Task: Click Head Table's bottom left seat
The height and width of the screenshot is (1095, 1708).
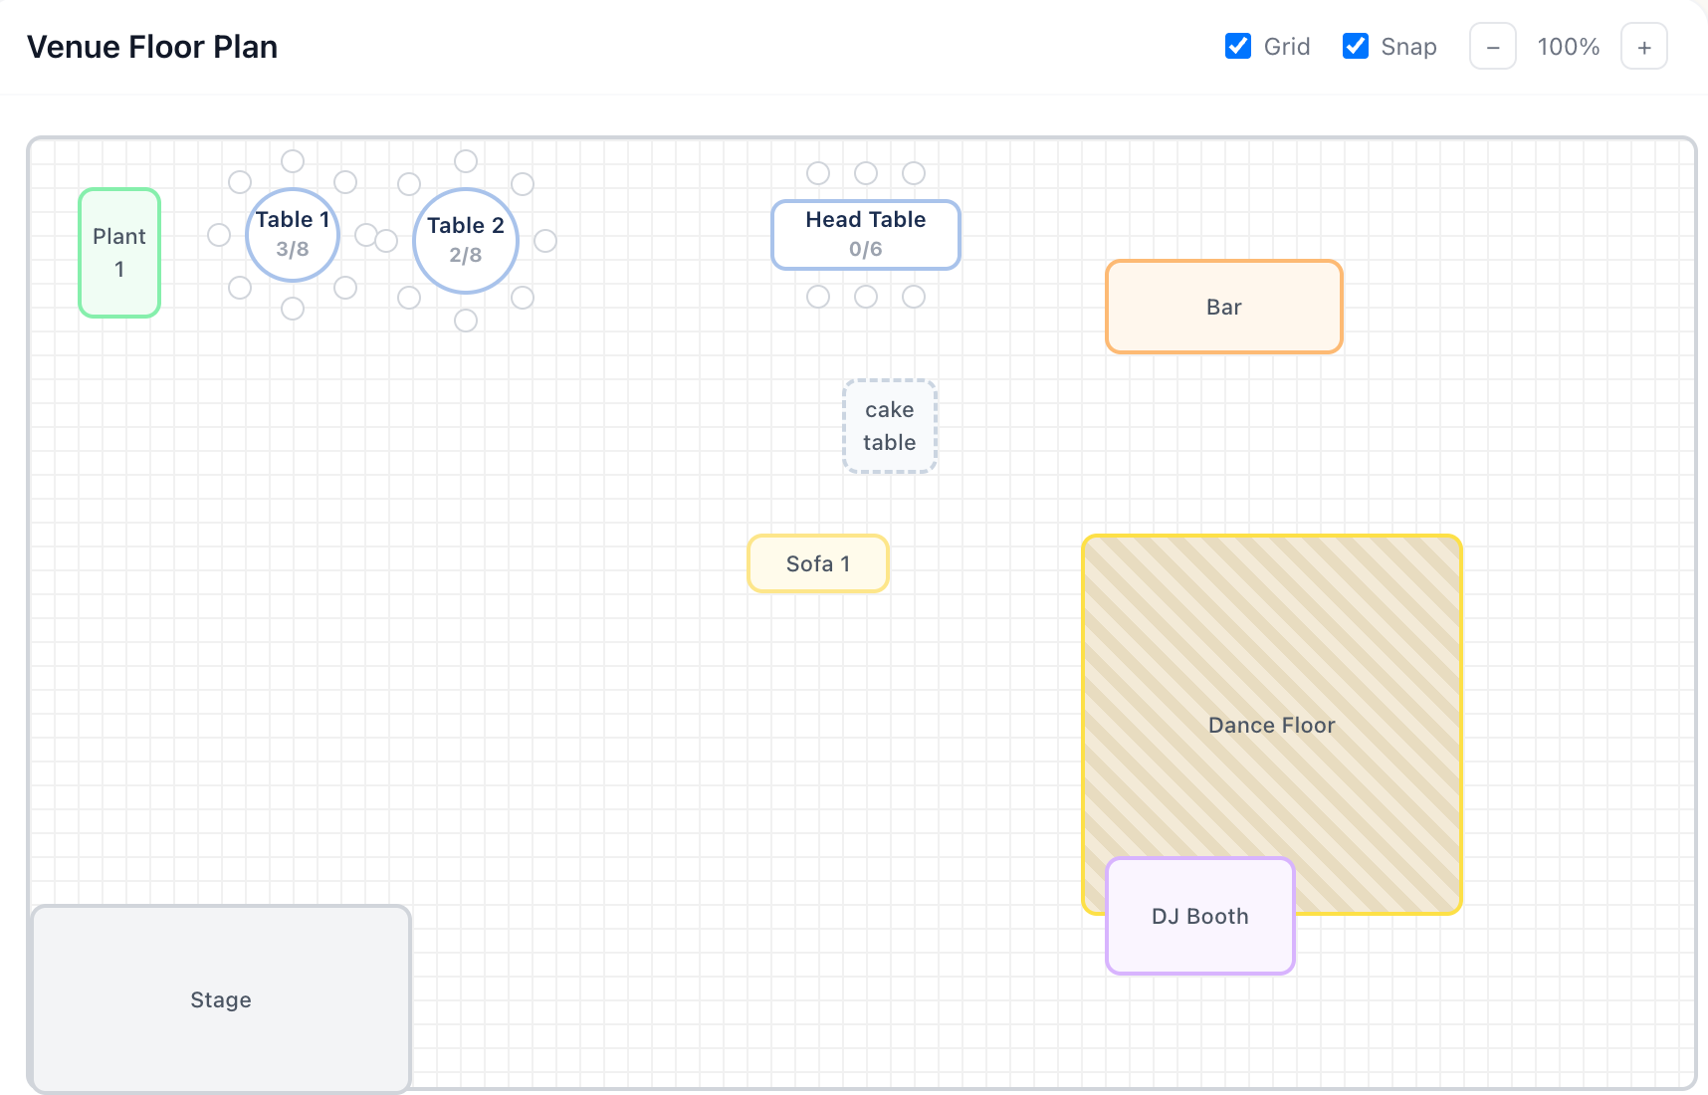Action: (x=818, y=297)
